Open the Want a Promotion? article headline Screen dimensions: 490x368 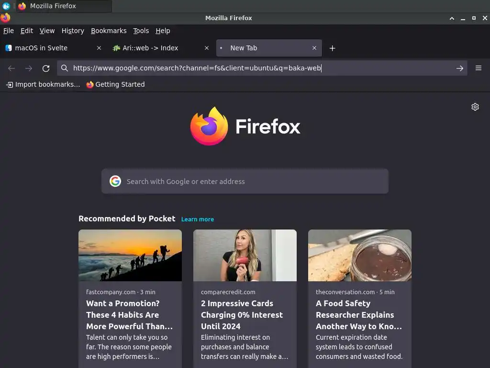[x=129, y=315]
